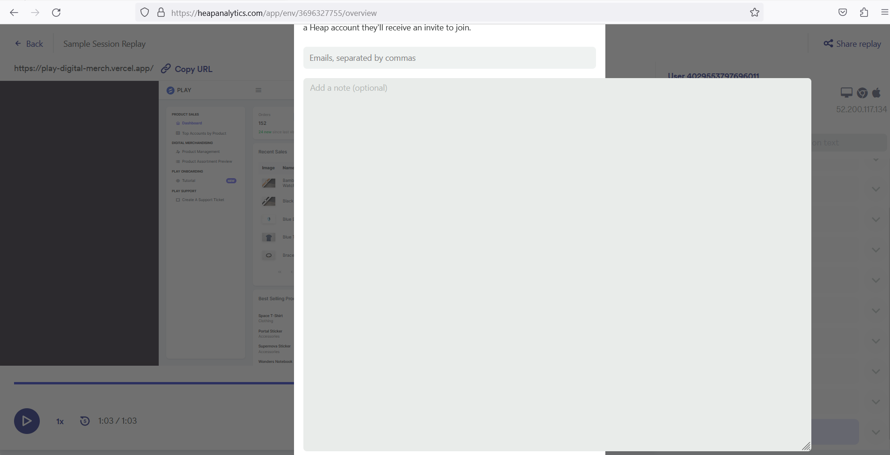Click the browser address bar URL

pyautogui.click(x=274, y=13)
